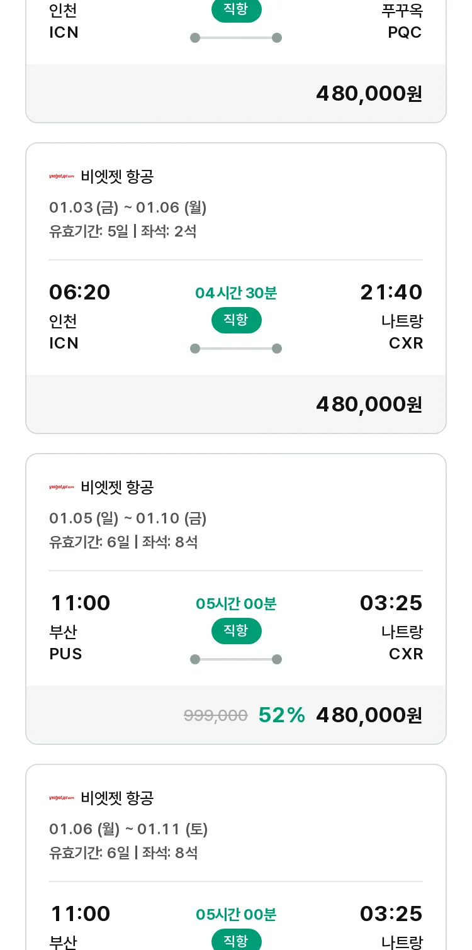Tap 직항 badge on 01.06 PUS flight
Image resolution: width=472 pixels, height=950 pixels.
236,940
